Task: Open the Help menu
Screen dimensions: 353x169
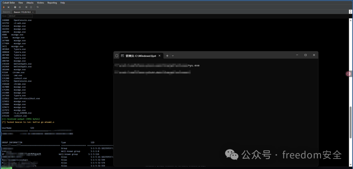Action: pos(62,3)
